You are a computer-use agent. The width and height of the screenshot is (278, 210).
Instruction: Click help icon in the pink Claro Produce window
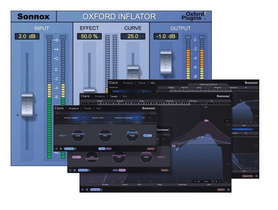(70, 170)
